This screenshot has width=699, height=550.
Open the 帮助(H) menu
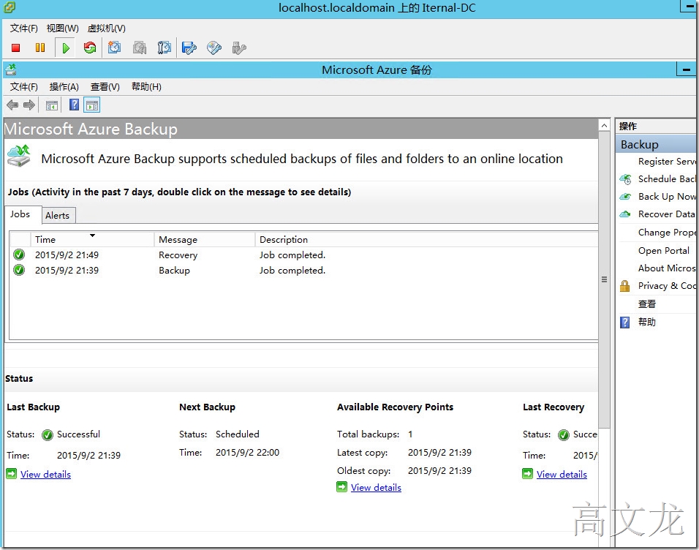point(146,86)
